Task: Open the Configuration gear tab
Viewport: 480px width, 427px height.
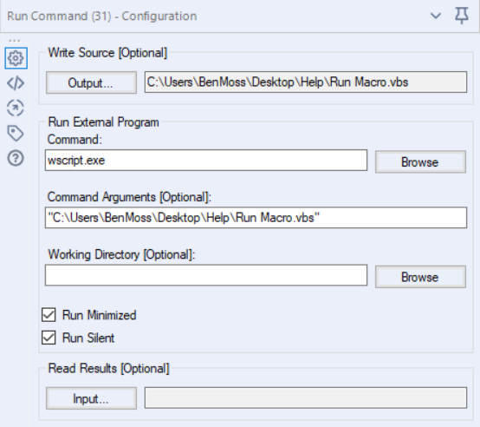Action: click(x=16, y=58)
